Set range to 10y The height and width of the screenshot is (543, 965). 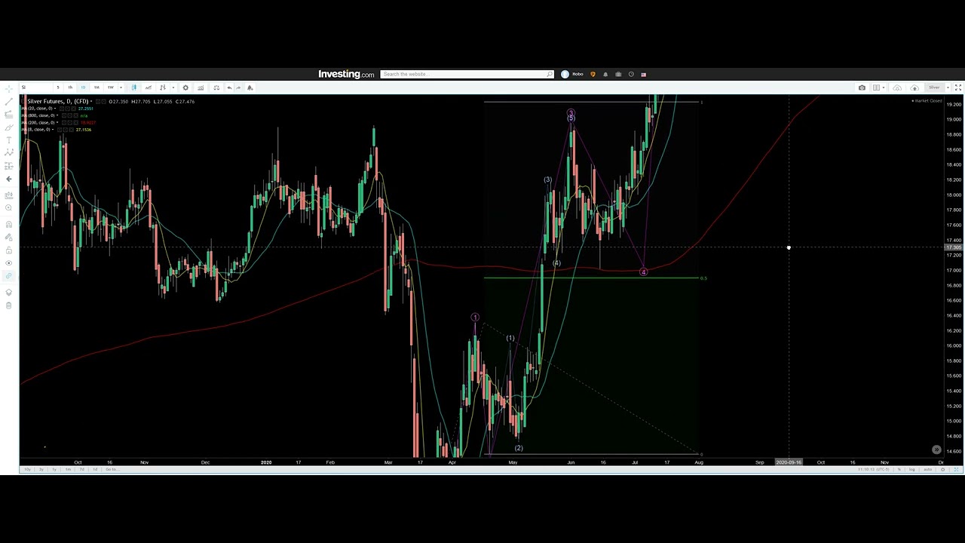tap(27, 469)
